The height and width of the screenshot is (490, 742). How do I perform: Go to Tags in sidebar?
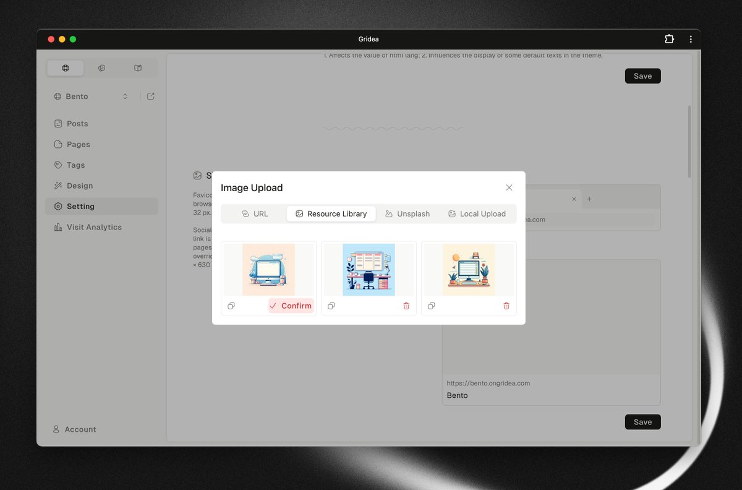[101, 165]
